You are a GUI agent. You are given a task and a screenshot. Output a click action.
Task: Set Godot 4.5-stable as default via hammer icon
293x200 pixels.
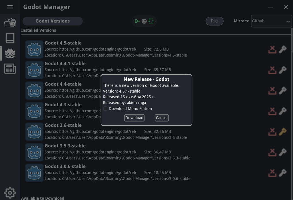(x=283, y=50)
